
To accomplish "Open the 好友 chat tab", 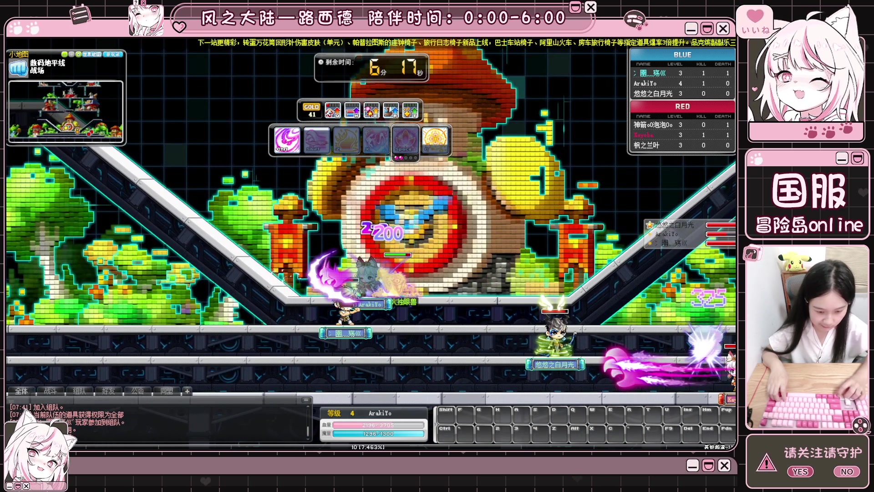I will click(109, 391).
